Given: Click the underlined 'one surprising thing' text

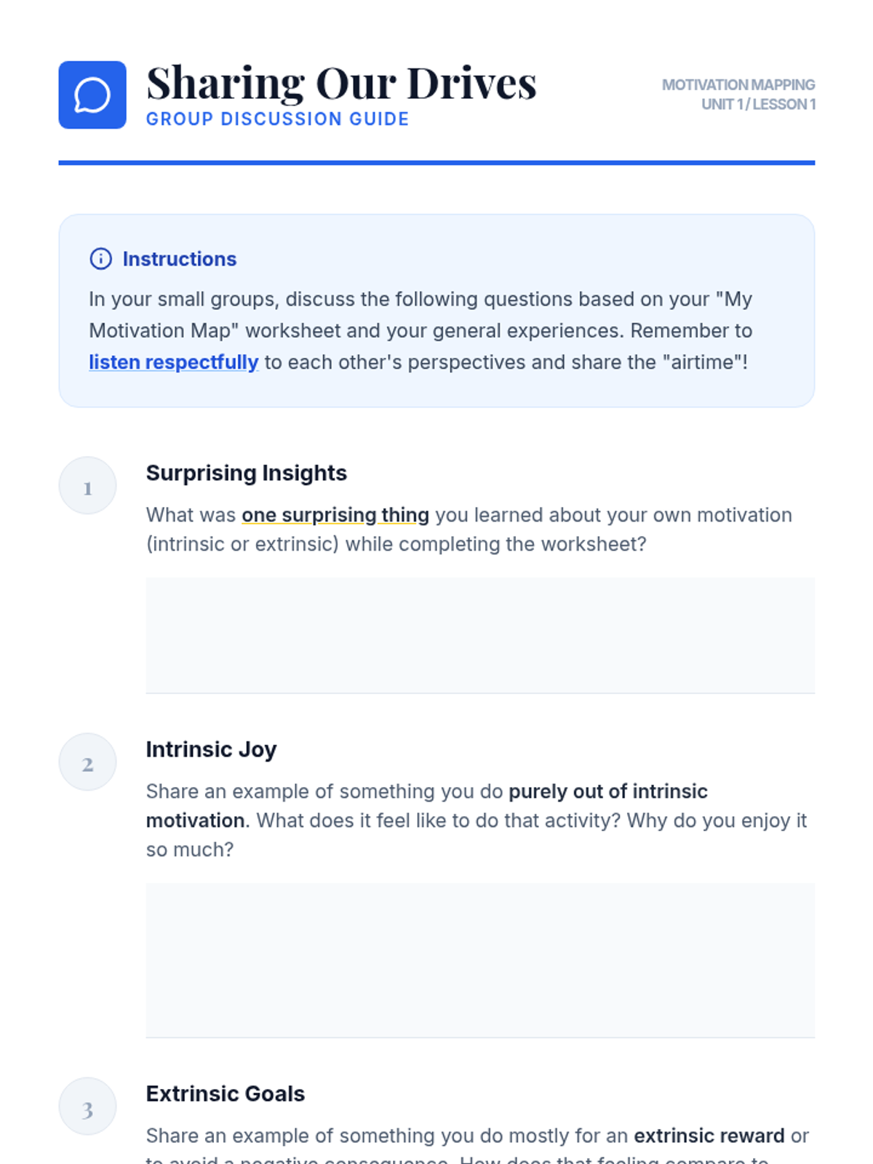Looking at the screenshot, I should click(x=335, y=515).
